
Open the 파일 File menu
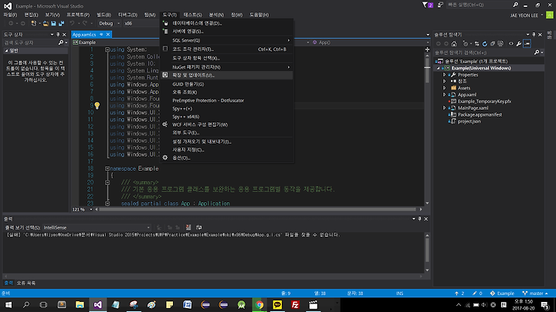pyautogui.click(x=10, y=15)
